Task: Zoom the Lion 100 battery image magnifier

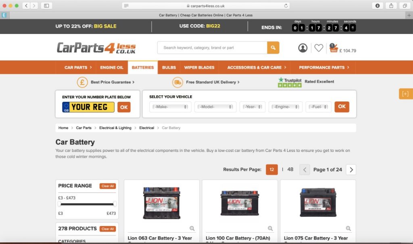Action: click(270, 228)
